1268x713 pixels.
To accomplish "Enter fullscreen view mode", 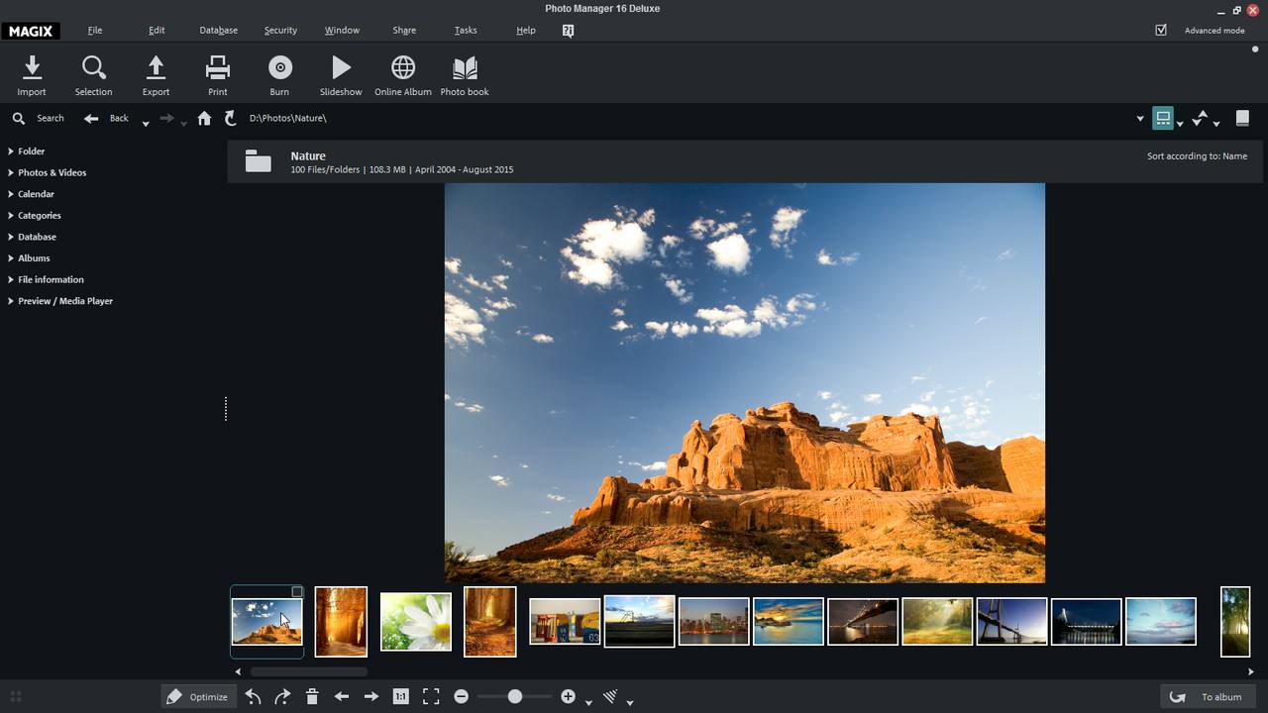I will tap(430, 696).
